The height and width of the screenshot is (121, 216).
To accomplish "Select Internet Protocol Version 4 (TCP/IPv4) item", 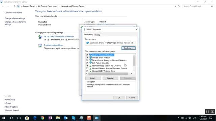I will (106, 66).
